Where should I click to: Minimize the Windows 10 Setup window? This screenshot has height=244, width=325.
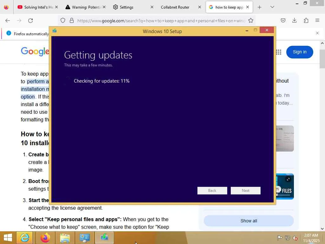(247, 31)
